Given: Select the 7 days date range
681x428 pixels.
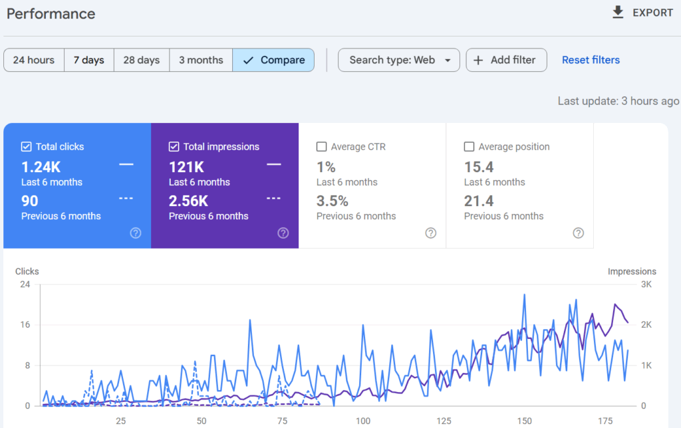Looking at the screenshot, I should pos(89,60).
